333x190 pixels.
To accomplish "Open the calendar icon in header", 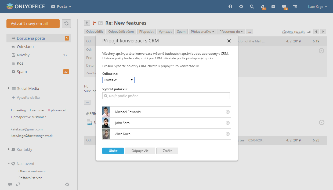I will [x=295, y=7].
